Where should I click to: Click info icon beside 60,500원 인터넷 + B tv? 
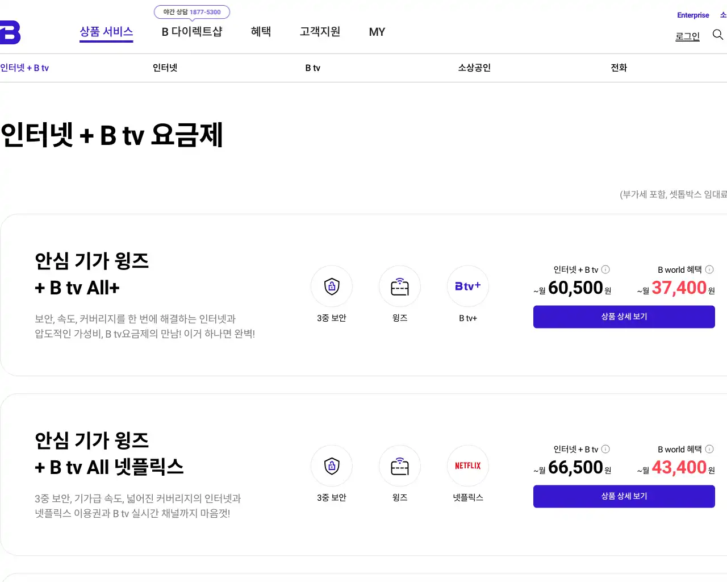[605, 269]
